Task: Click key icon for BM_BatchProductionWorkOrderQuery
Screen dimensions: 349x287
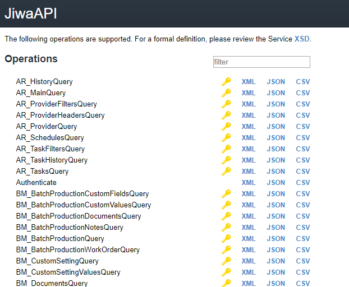Action: tap(226, 249)
